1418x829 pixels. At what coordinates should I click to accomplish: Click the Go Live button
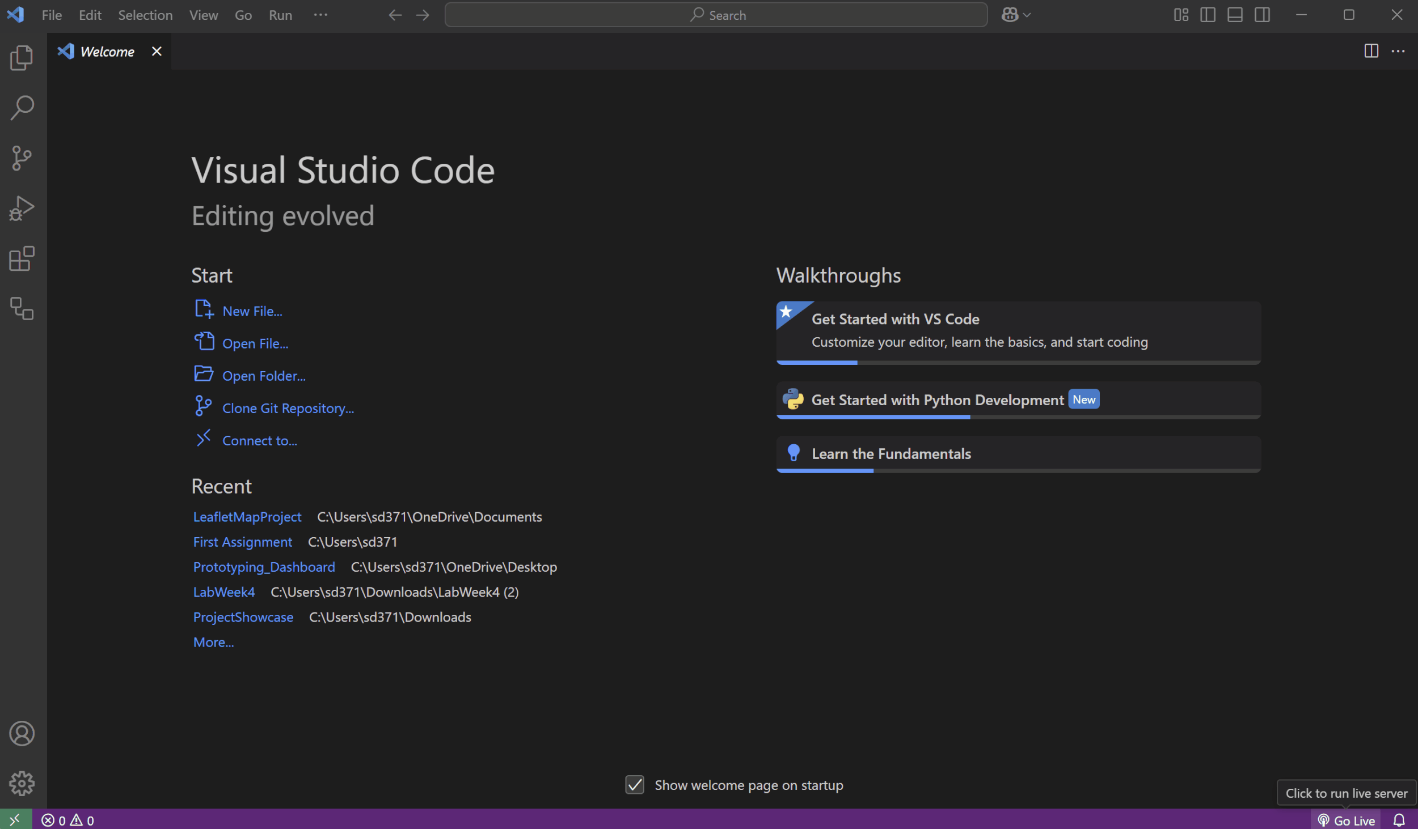1346,820
